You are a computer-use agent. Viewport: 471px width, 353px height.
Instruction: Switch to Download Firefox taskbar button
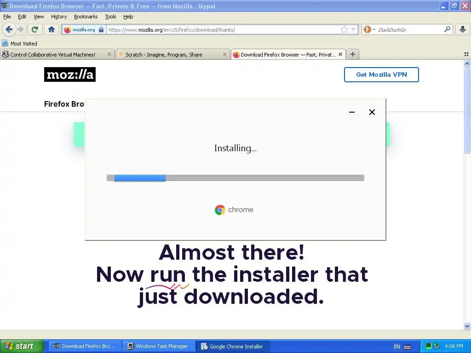[x=85, y=346]
